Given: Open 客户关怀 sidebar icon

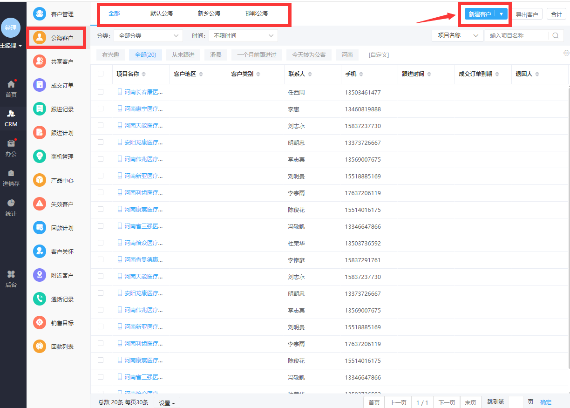Looking at the screenshot, I should (40, 252).
